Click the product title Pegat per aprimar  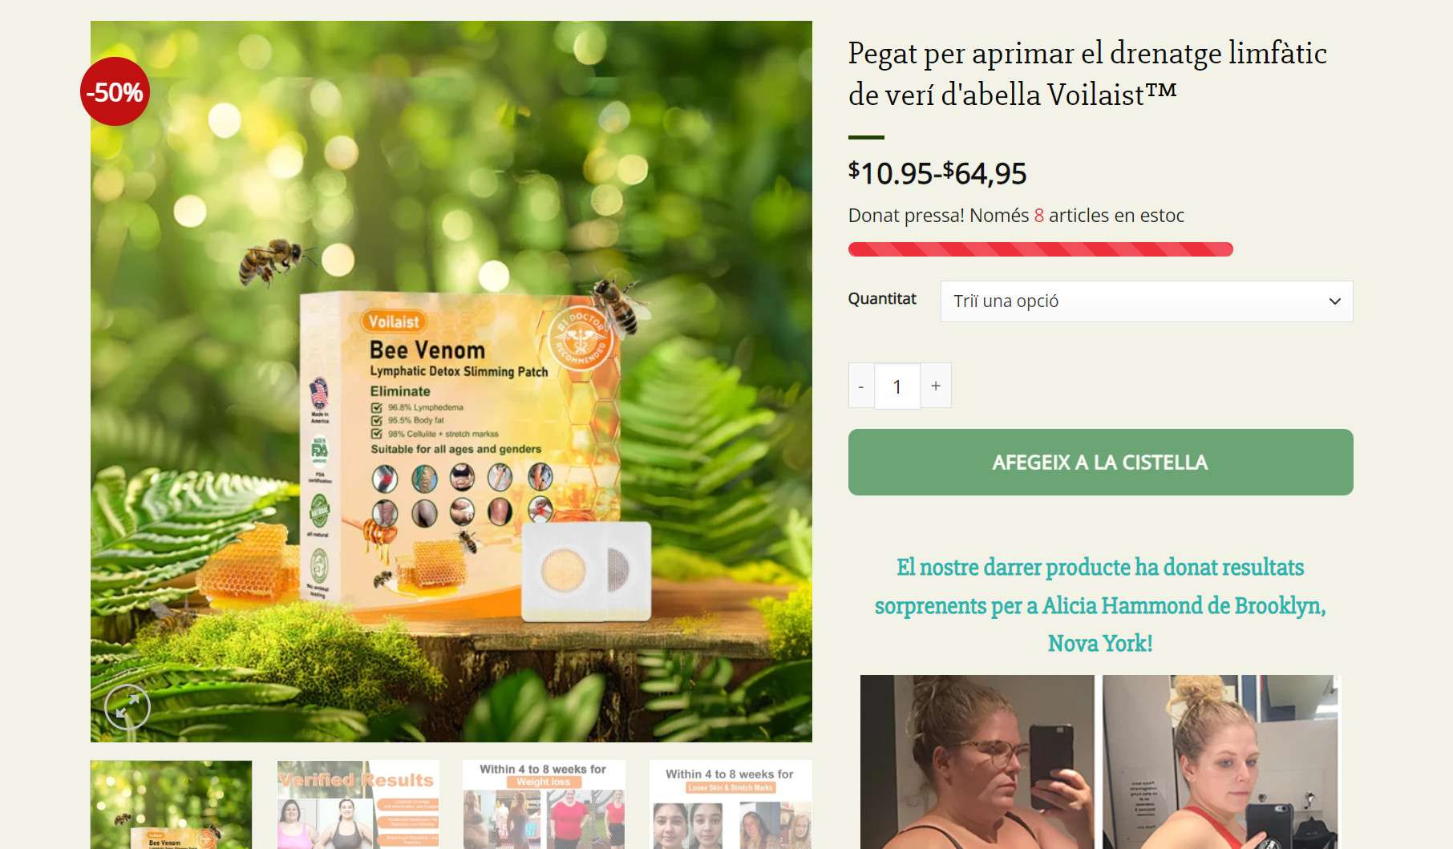1087,74
